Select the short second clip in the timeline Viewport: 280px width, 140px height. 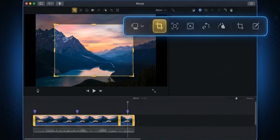127,120
